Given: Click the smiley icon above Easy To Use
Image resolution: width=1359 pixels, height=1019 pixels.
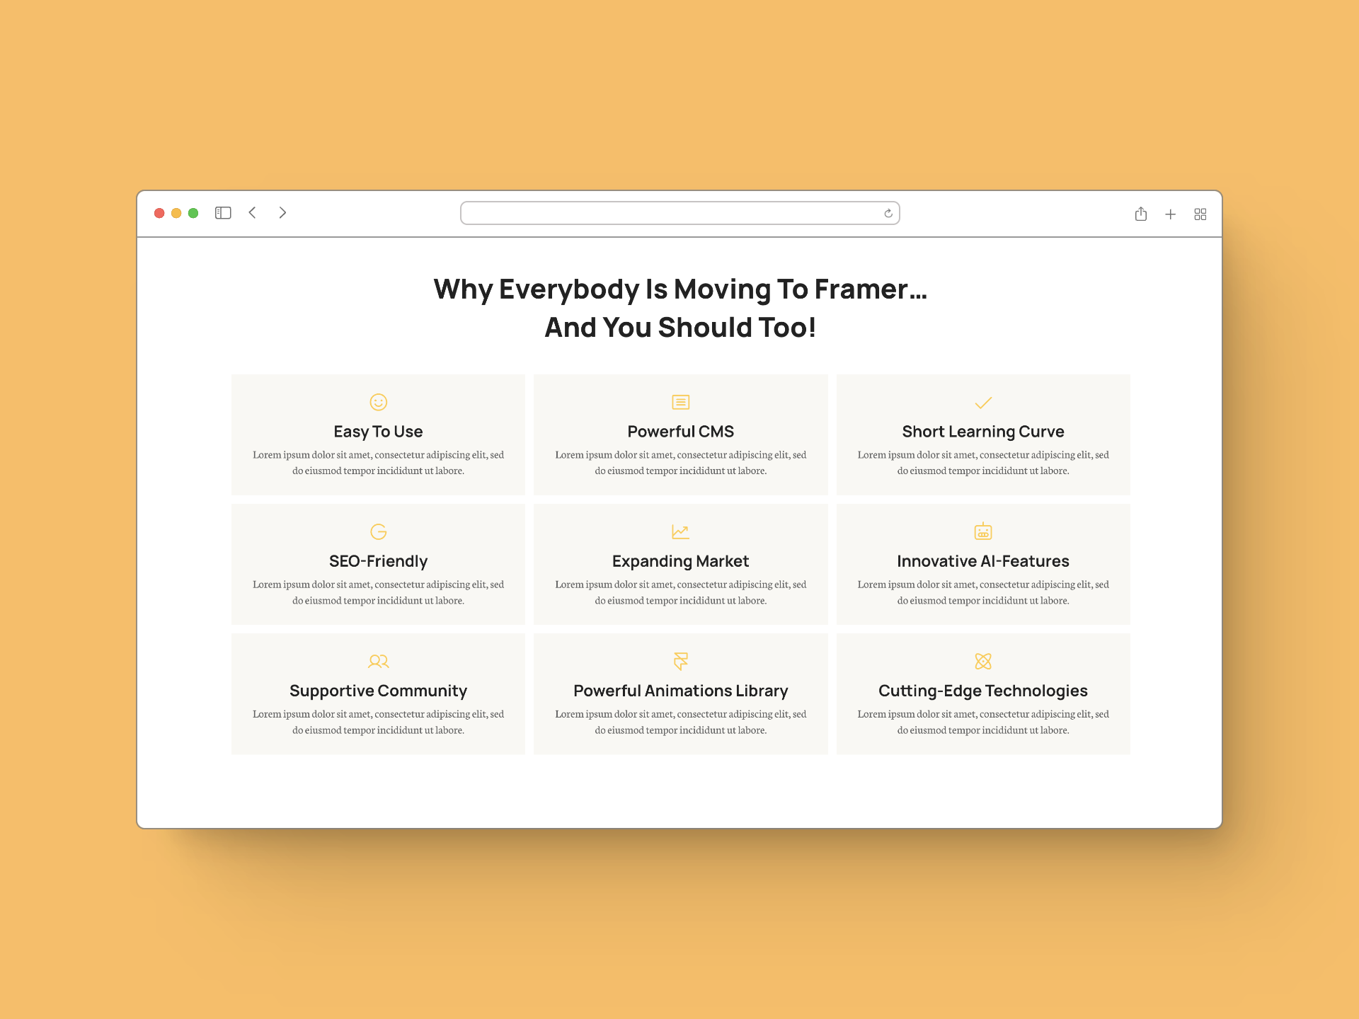Looking at the screenshot, I should [x=378, y=402].
